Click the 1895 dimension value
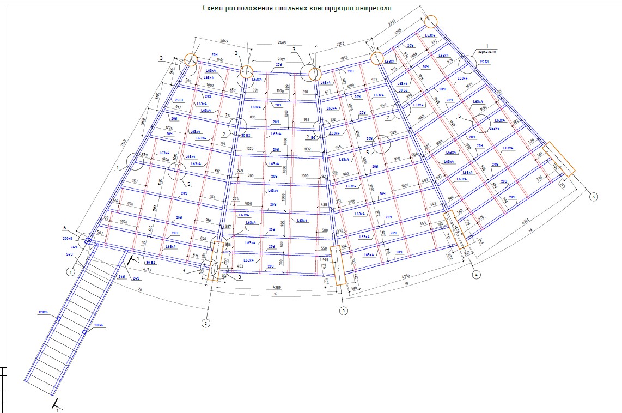This screenshot has width=622, height=413. point(398,31)
